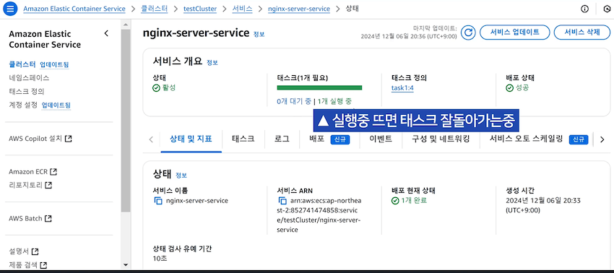Open external link icon beside AWS Copilot 설치
Viewport: 614px width, 273px height.
pyautogui.click(x=68, y=139)
